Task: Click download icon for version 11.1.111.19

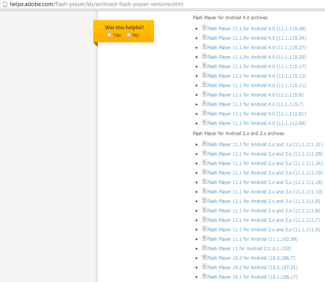Action: pos(204,172)
